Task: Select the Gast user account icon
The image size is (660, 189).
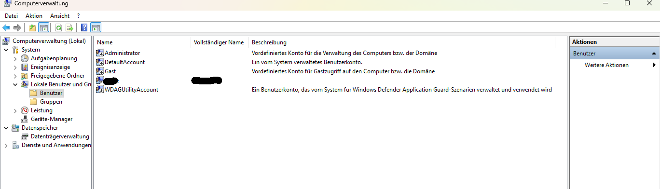Action: click(x=100, y=71)
